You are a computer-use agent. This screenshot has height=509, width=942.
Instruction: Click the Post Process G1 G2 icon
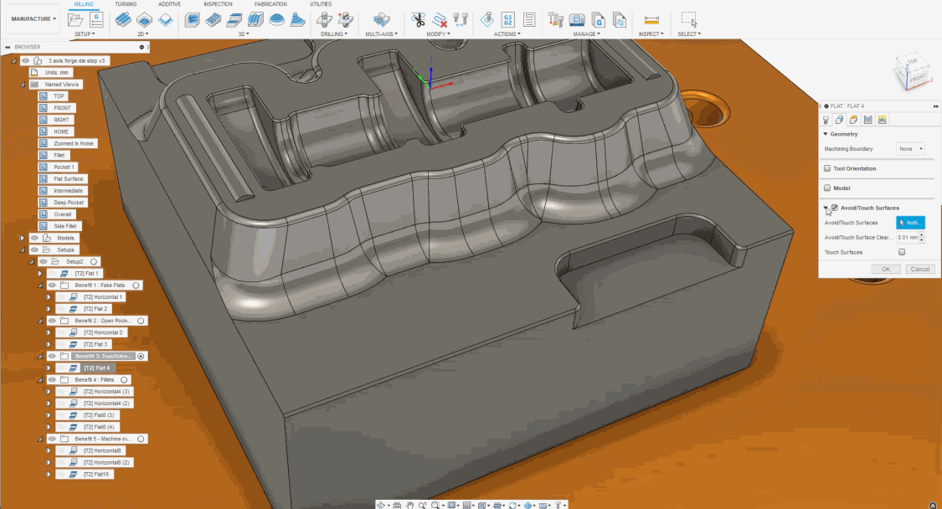507,19
